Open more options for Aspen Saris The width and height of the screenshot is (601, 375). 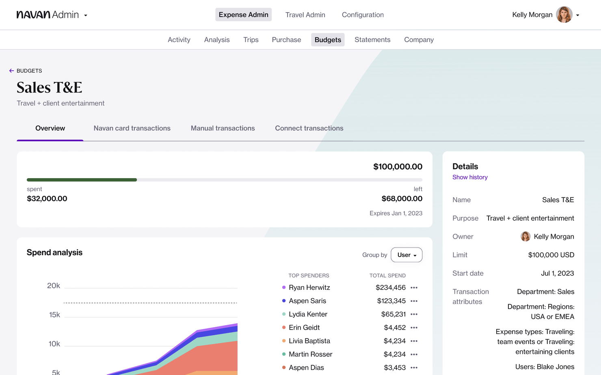click(x=414, y=301)
